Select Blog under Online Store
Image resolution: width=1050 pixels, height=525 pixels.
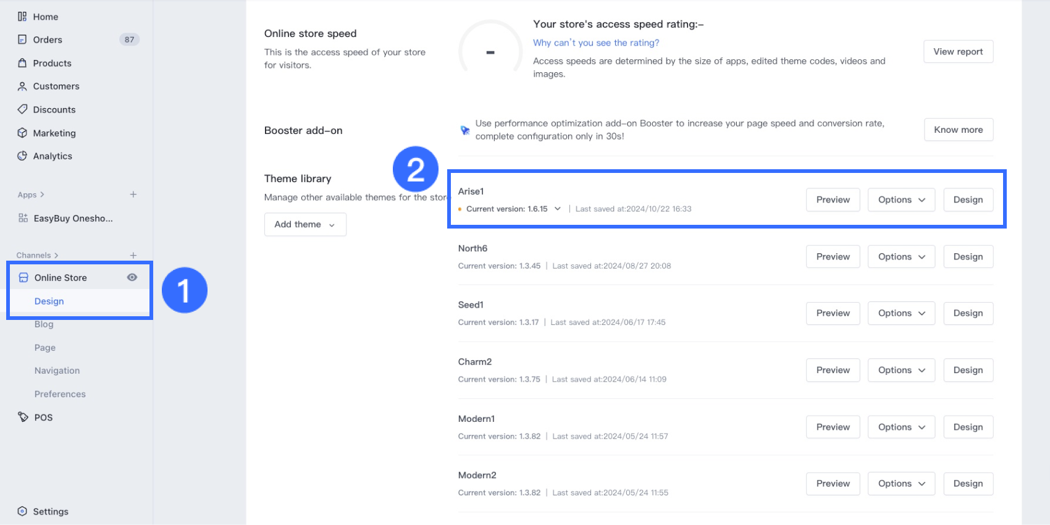pos(44,324)
